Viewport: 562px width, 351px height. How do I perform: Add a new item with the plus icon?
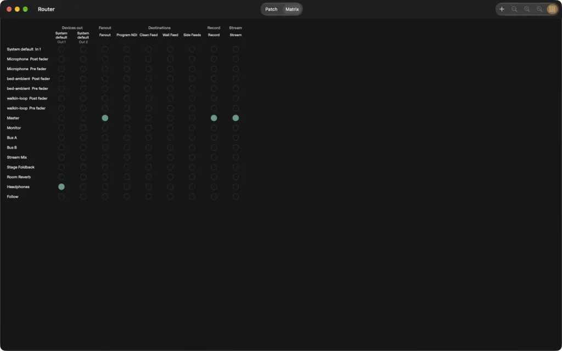pos(502,9)
